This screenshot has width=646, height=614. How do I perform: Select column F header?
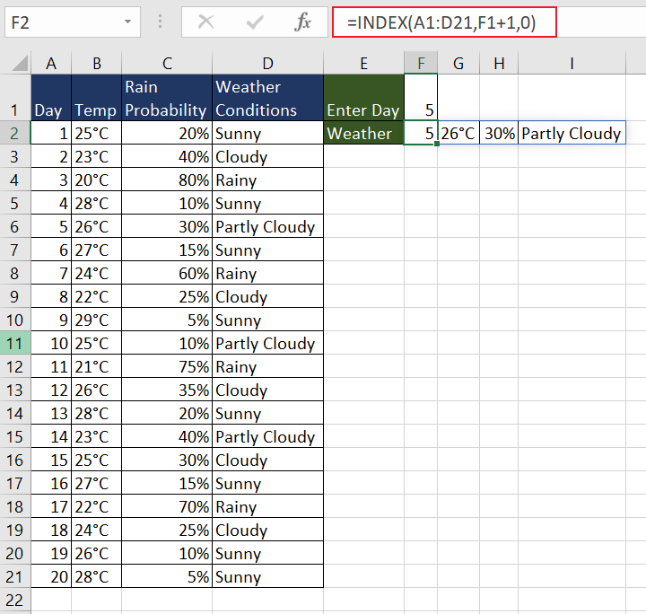click(421, 63)
